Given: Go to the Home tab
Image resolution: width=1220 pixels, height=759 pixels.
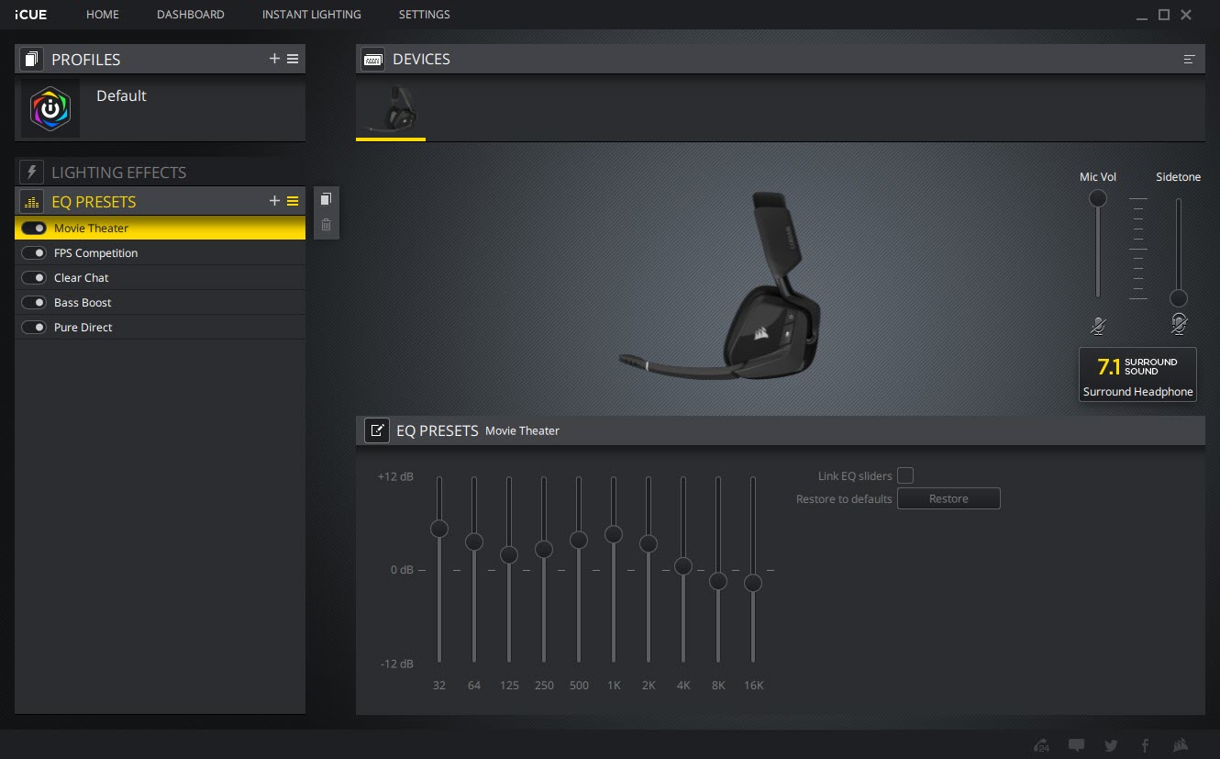Looking at the screenshot, I should [x=103, y=15].
